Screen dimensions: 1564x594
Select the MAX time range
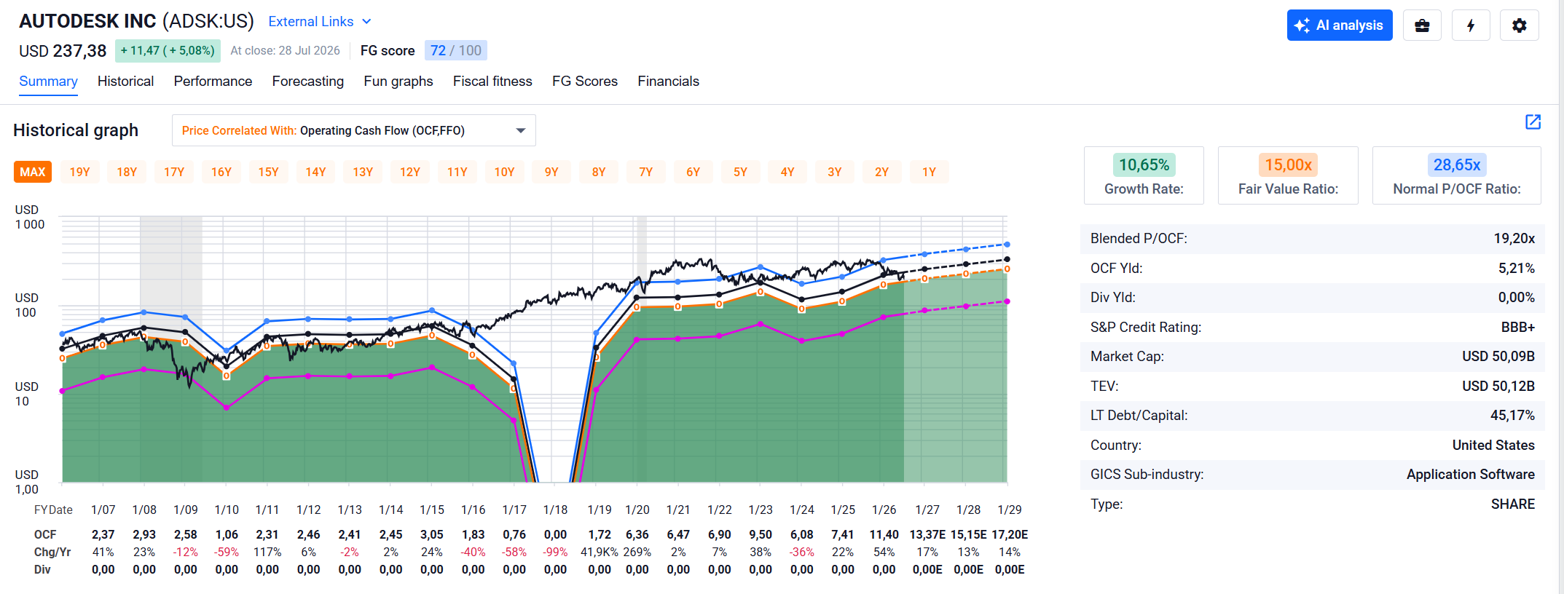33,172
